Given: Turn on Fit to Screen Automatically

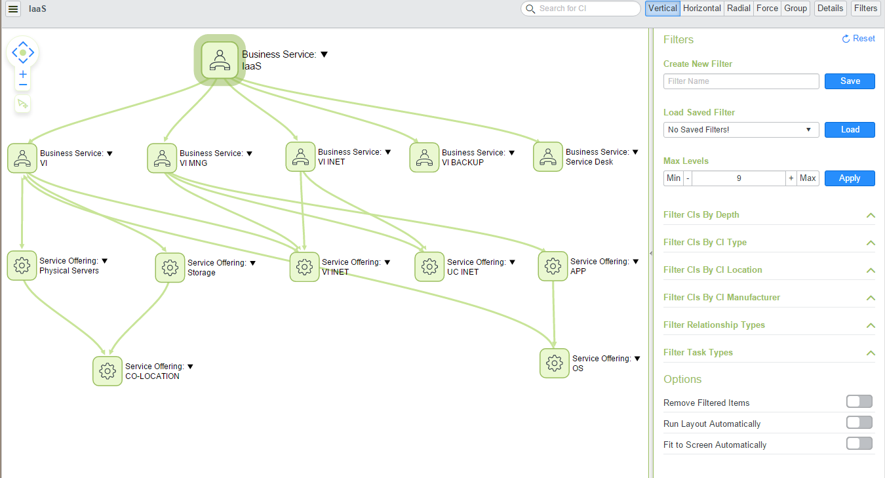Looking at the screenshot, I should click(x=859, y=444).
